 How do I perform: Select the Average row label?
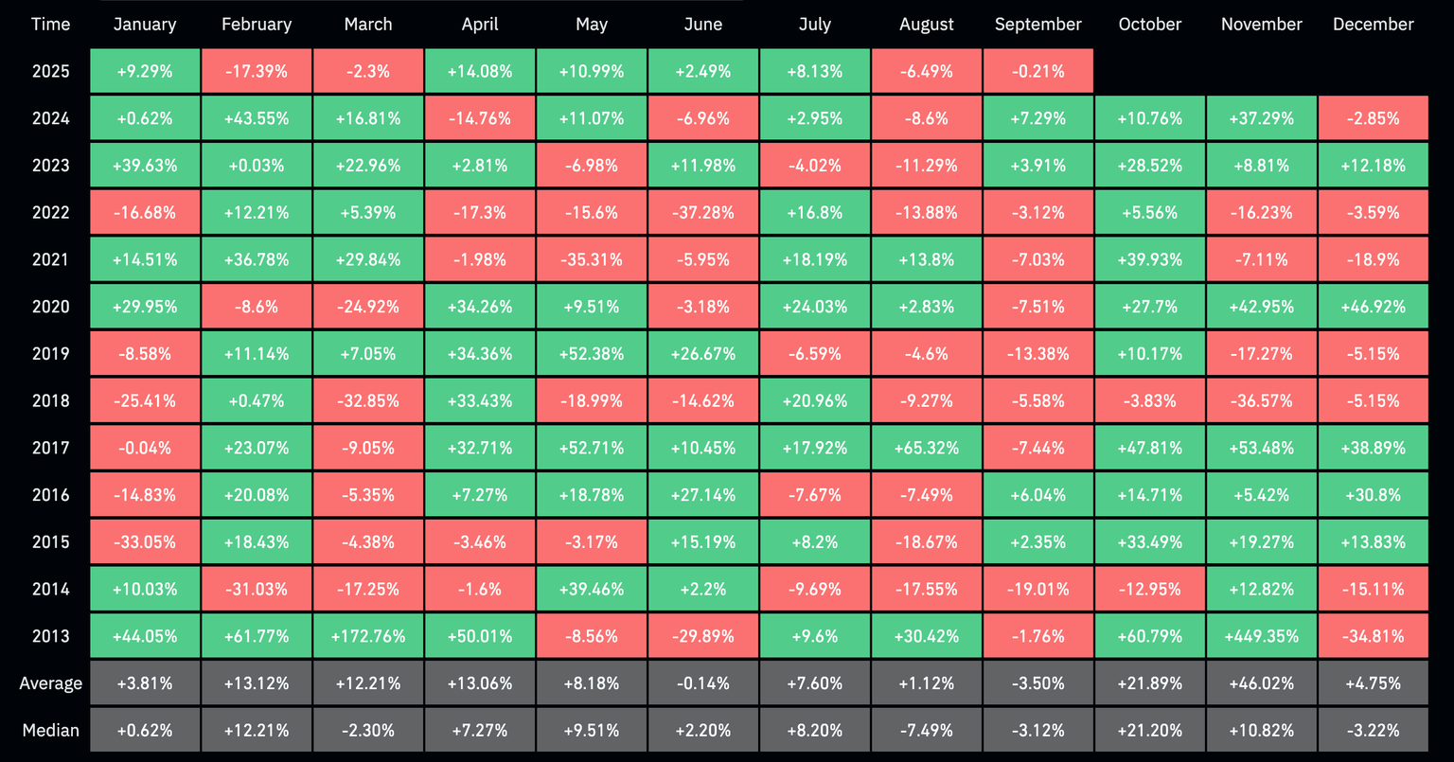pos(51,683)
